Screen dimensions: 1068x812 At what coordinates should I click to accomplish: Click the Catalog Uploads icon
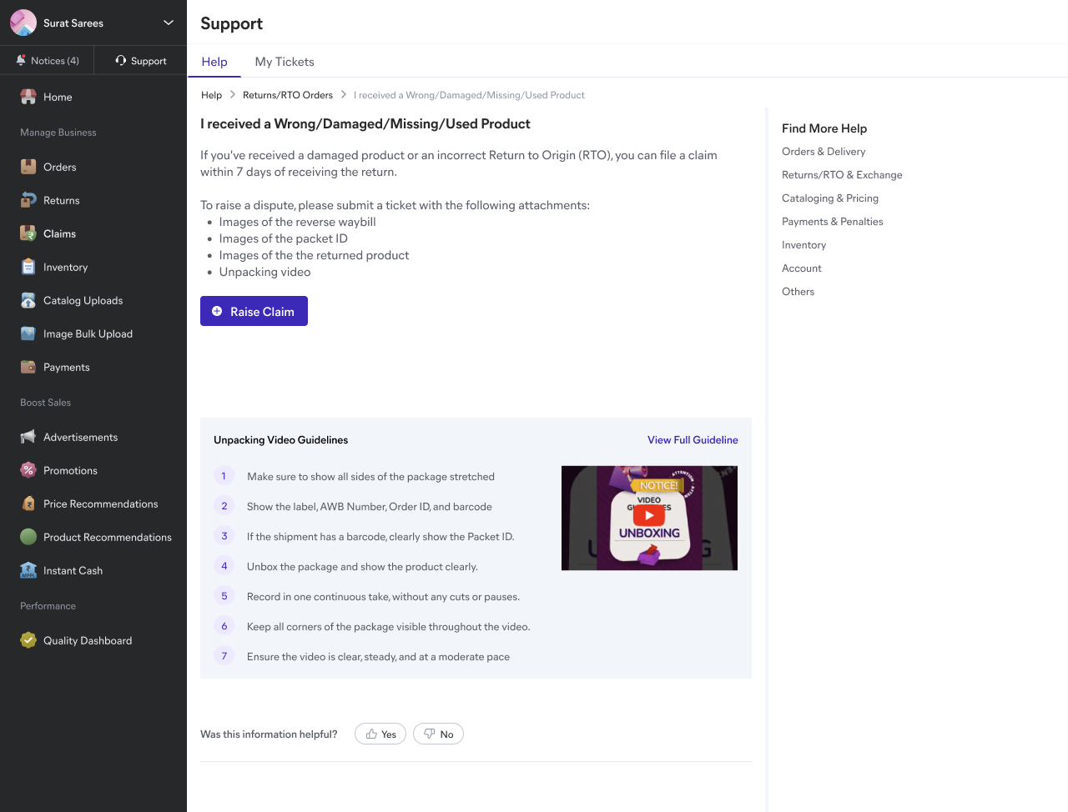click(x=28, y=300)
